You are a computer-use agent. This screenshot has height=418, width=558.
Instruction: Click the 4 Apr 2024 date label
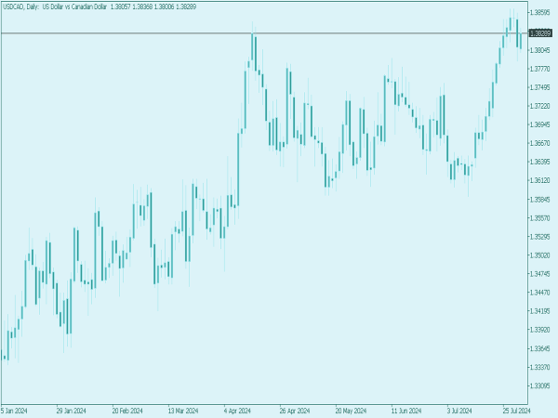point(237,411)
